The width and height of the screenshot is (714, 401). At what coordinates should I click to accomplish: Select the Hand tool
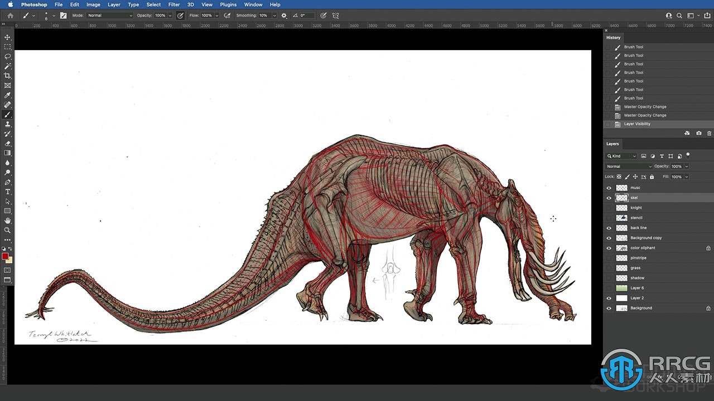[7, 221]
